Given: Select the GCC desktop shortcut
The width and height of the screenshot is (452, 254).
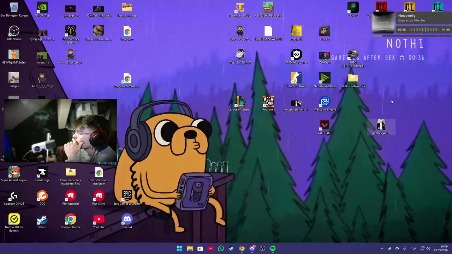Looking at the screenshot, I should [42, 198].
